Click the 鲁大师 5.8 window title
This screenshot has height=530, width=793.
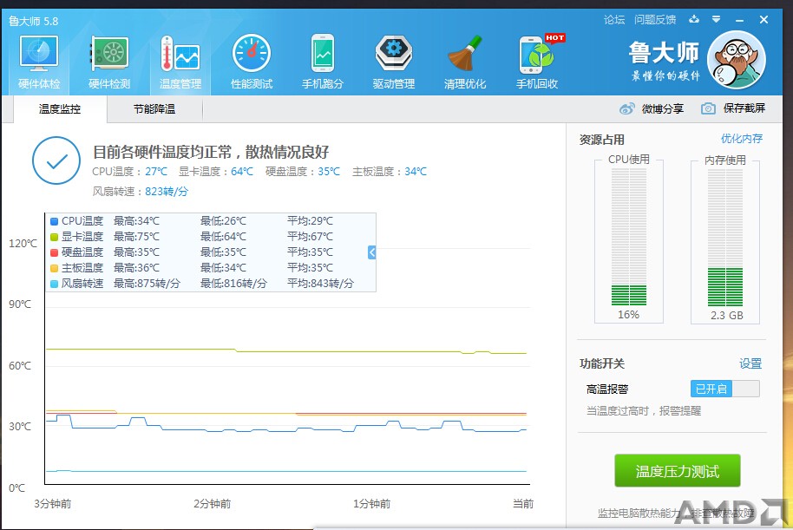33,21
